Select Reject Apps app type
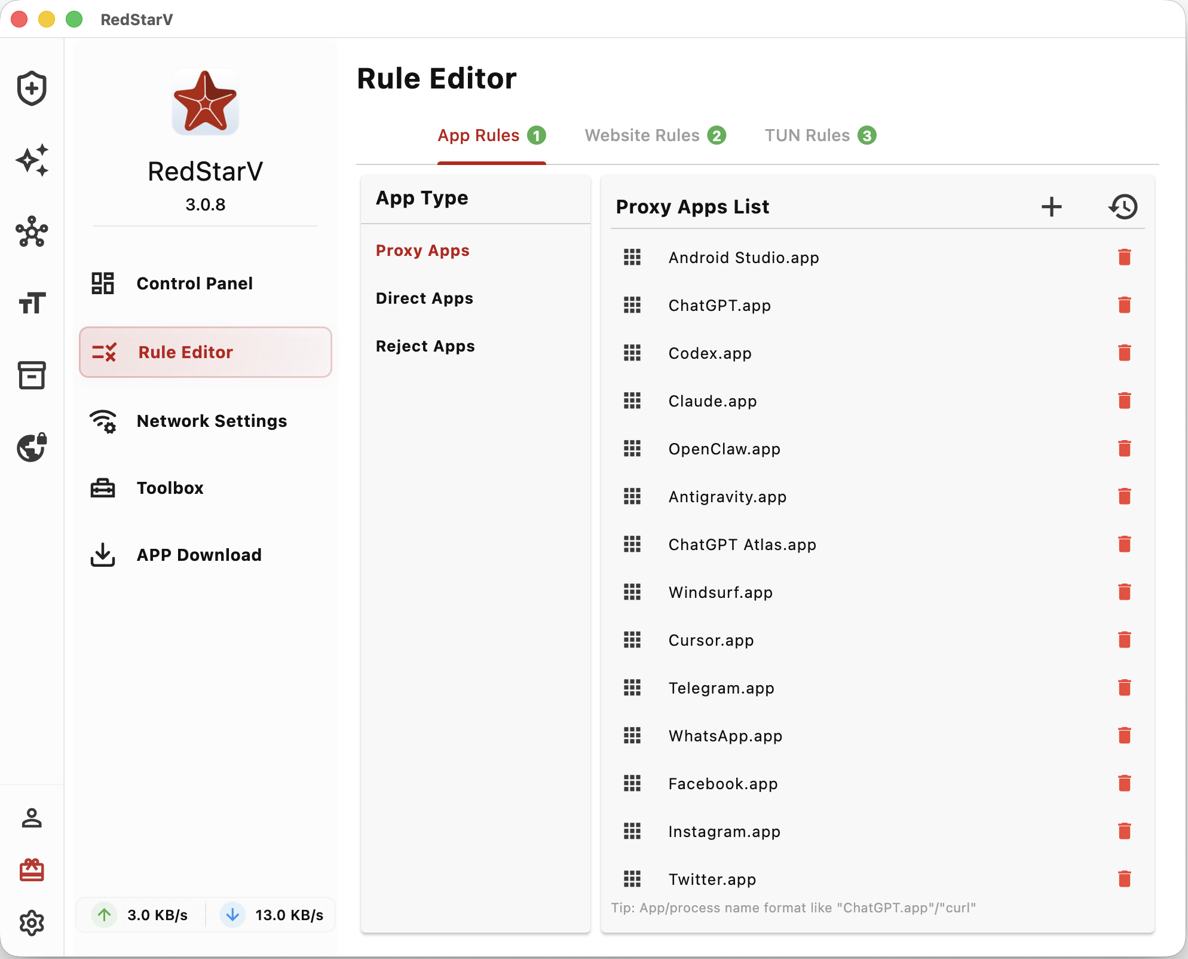Image resolution: width=1188 pixels, height=959 pixels. [x=425, y=346]
